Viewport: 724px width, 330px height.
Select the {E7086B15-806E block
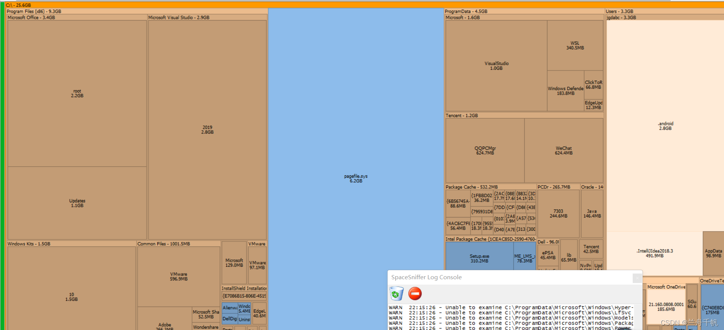(x=244, y=296)
